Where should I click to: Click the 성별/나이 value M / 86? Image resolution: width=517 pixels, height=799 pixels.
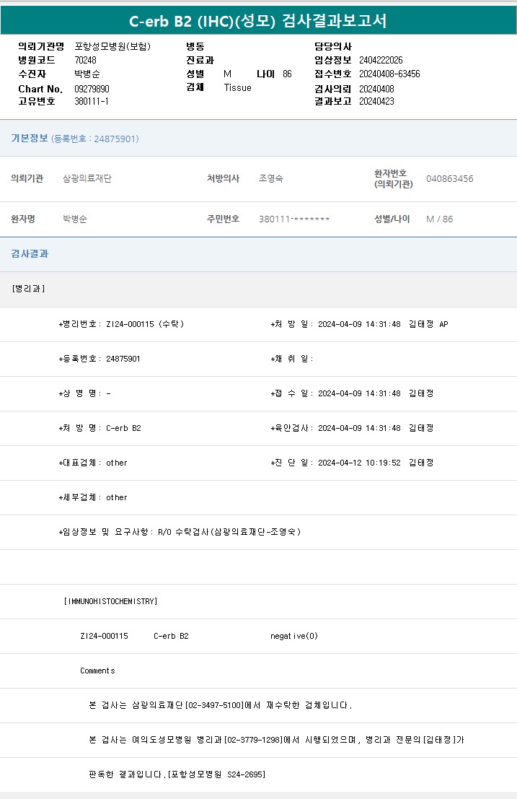coord(439,219)
